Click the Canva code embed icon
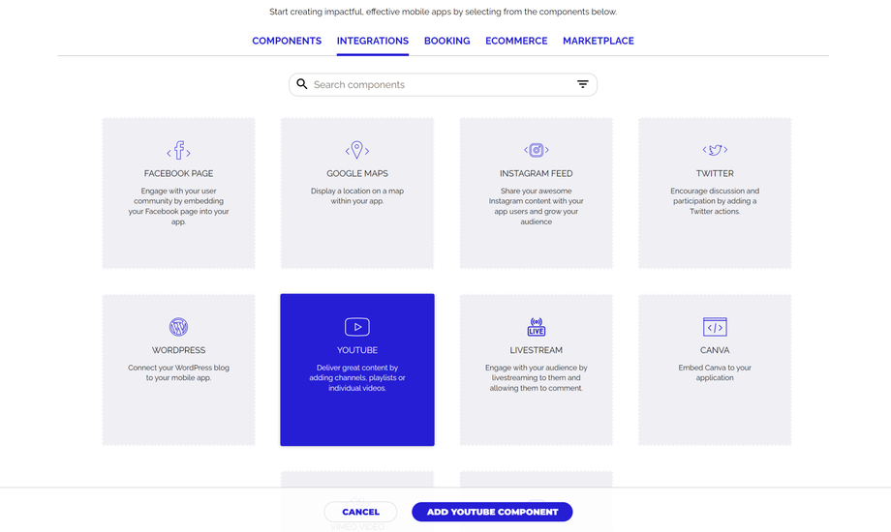Image resolution: width=891 pixels, height=532 pixels. pos(715,327)
